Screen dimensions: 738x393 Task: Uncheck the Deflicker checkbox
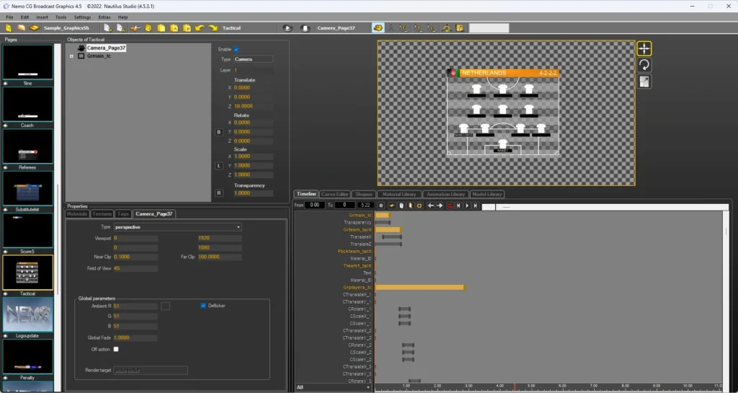tap(203, 306)
